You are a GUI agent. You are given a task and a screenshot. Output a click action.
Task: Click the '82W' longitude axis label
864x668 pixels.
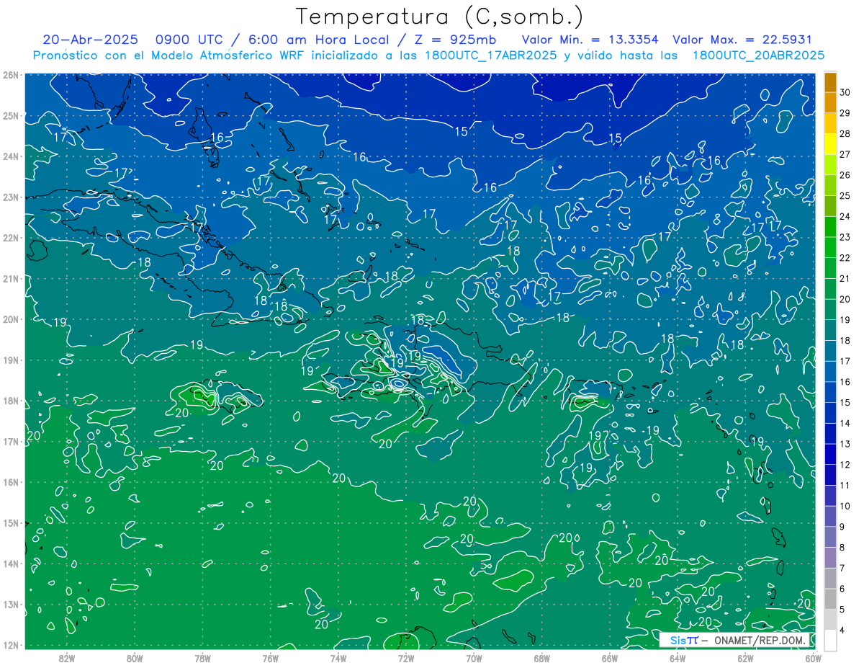click(66, 658)
